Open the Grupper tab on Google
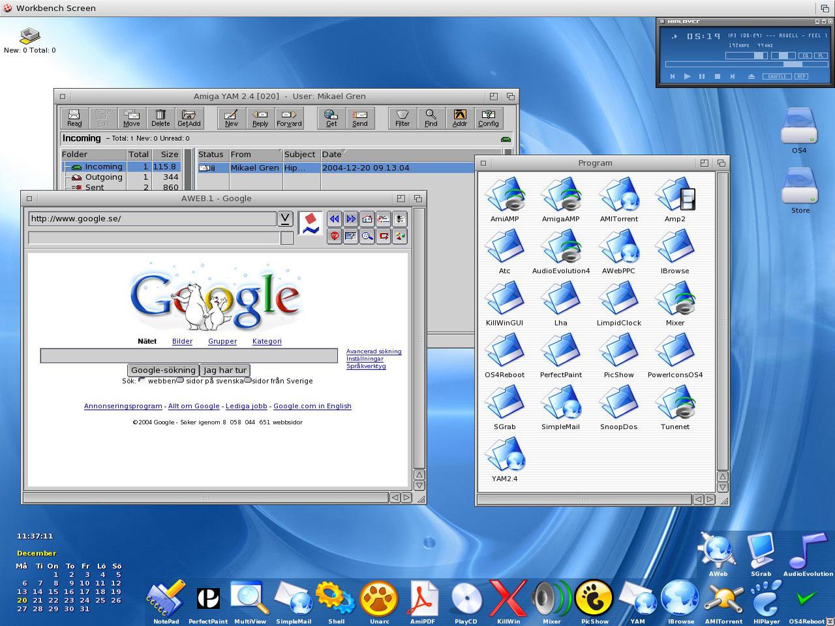 point(222,341)
